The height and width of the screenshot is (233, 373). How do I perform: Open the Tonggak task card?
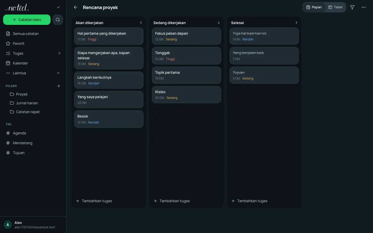point(187,56)
